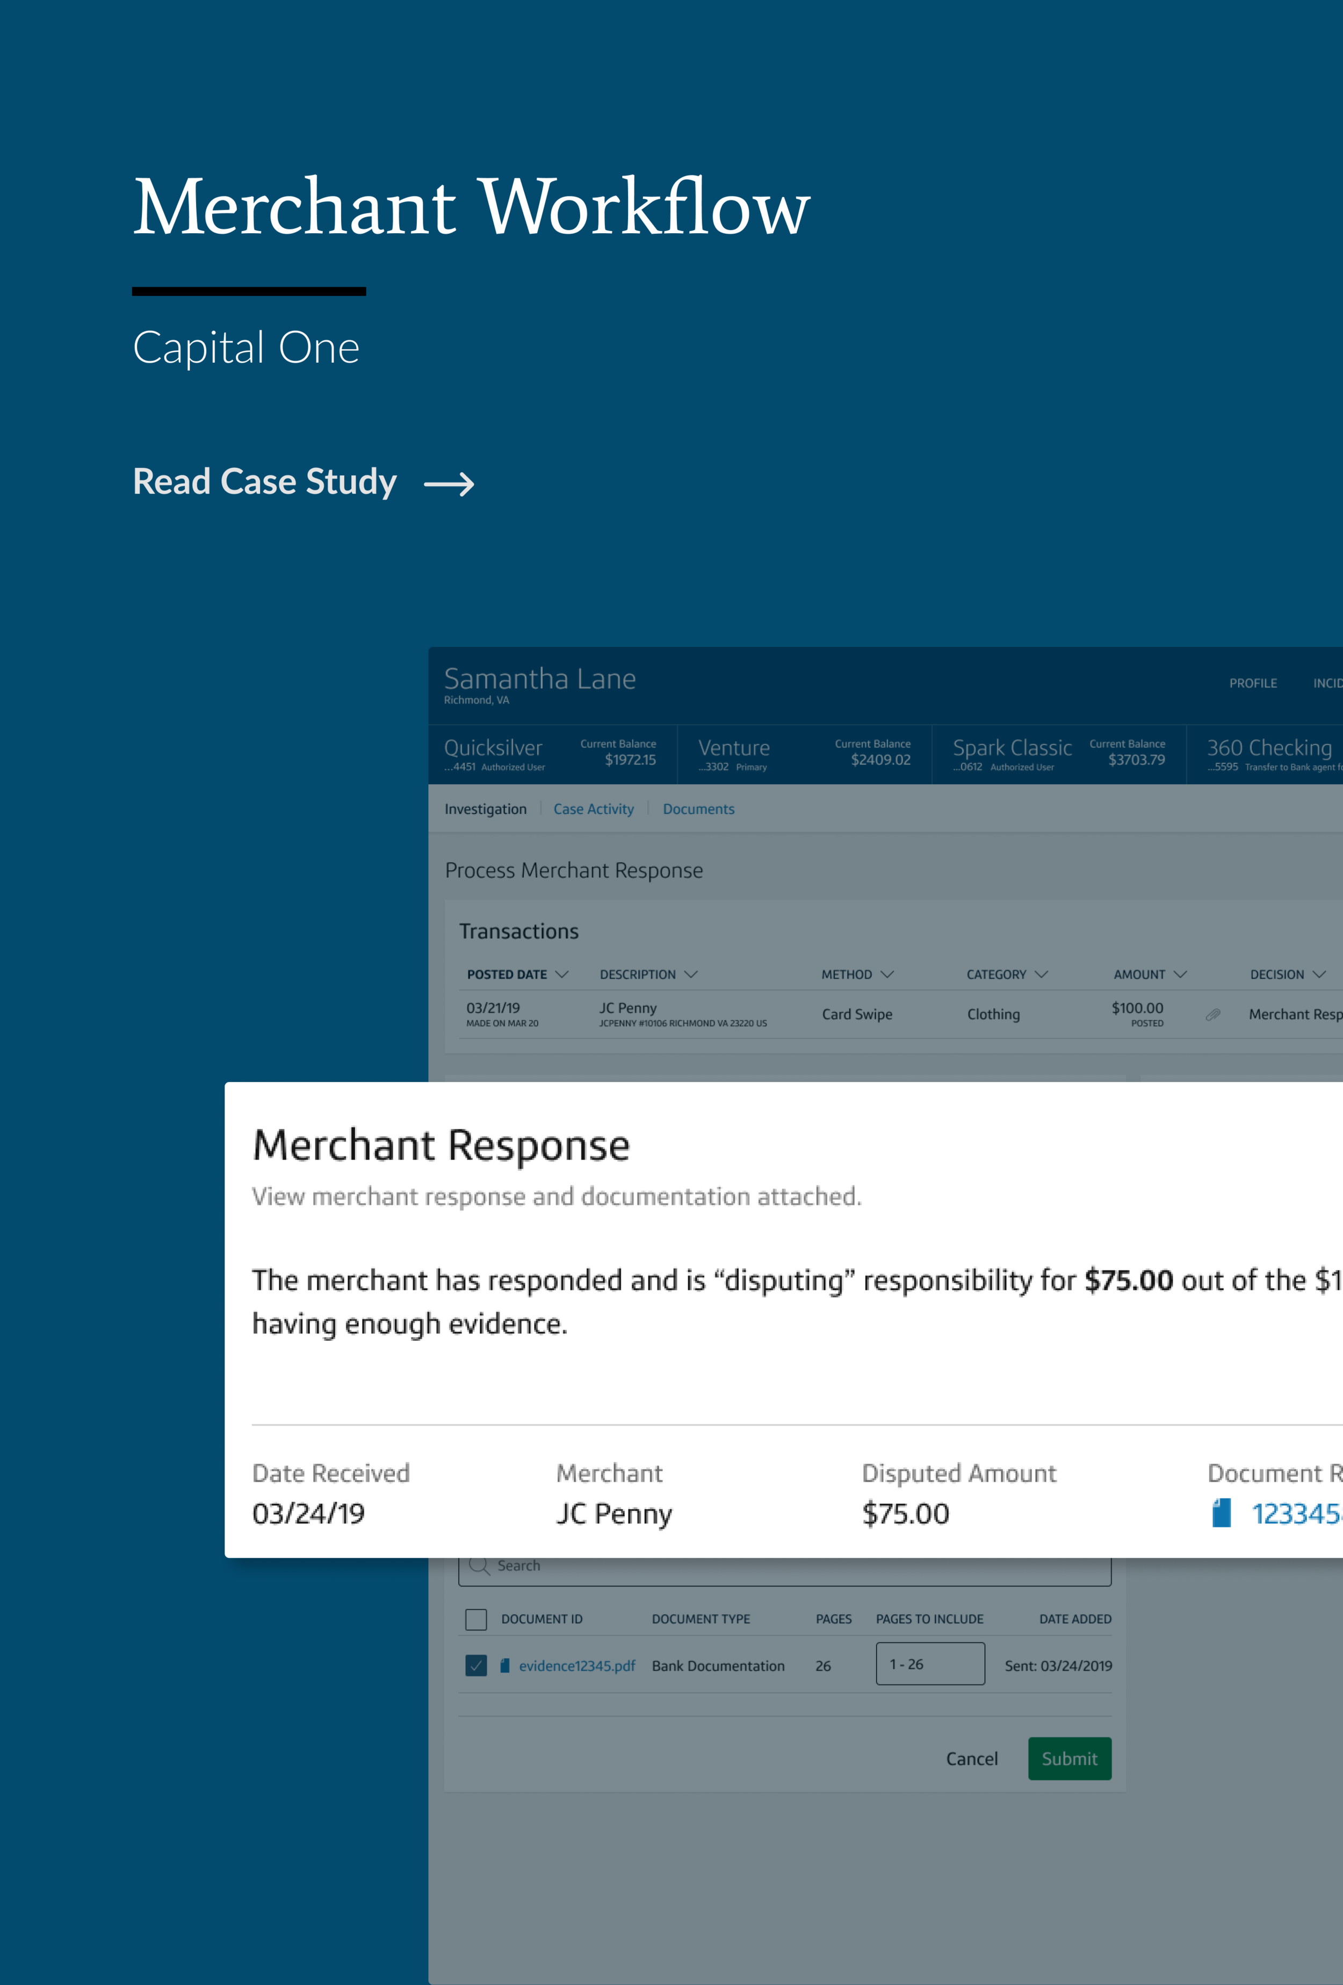Expand the Description column sort chevron
Screen dimensions: 1343x1985
click(691, 975)
